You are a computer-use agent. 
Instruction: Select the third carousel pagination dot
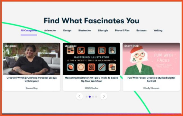(93, 97)
